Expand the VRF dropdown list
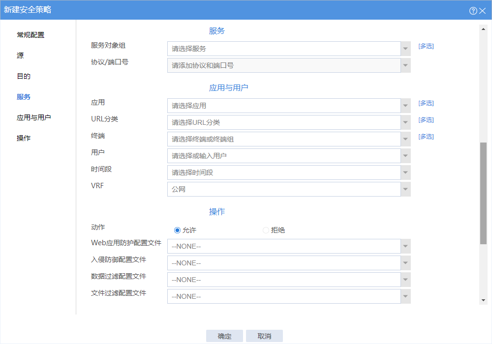492x344 pixels. pos(405,189)
